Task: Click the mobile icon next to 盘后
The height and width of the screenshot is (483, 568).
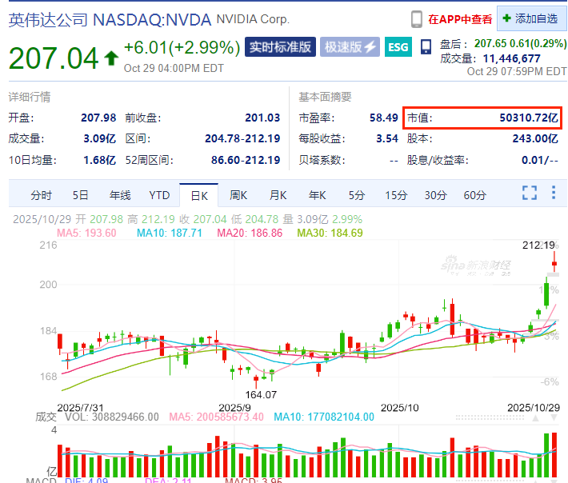Action: click(426, 46)
